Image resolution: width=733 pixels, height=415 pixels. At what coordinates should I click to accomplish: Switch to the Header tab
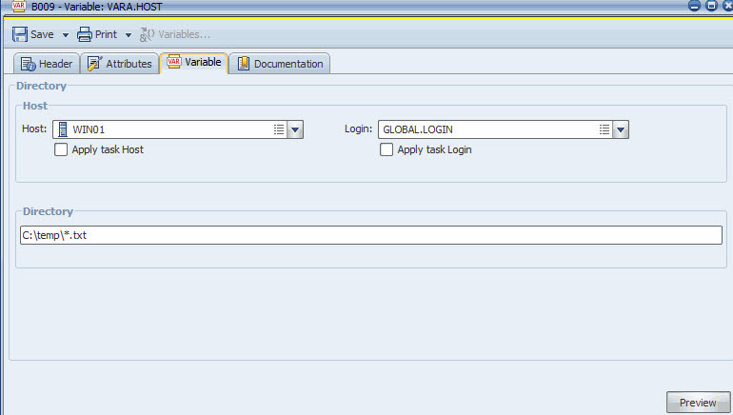click(47, 64)
